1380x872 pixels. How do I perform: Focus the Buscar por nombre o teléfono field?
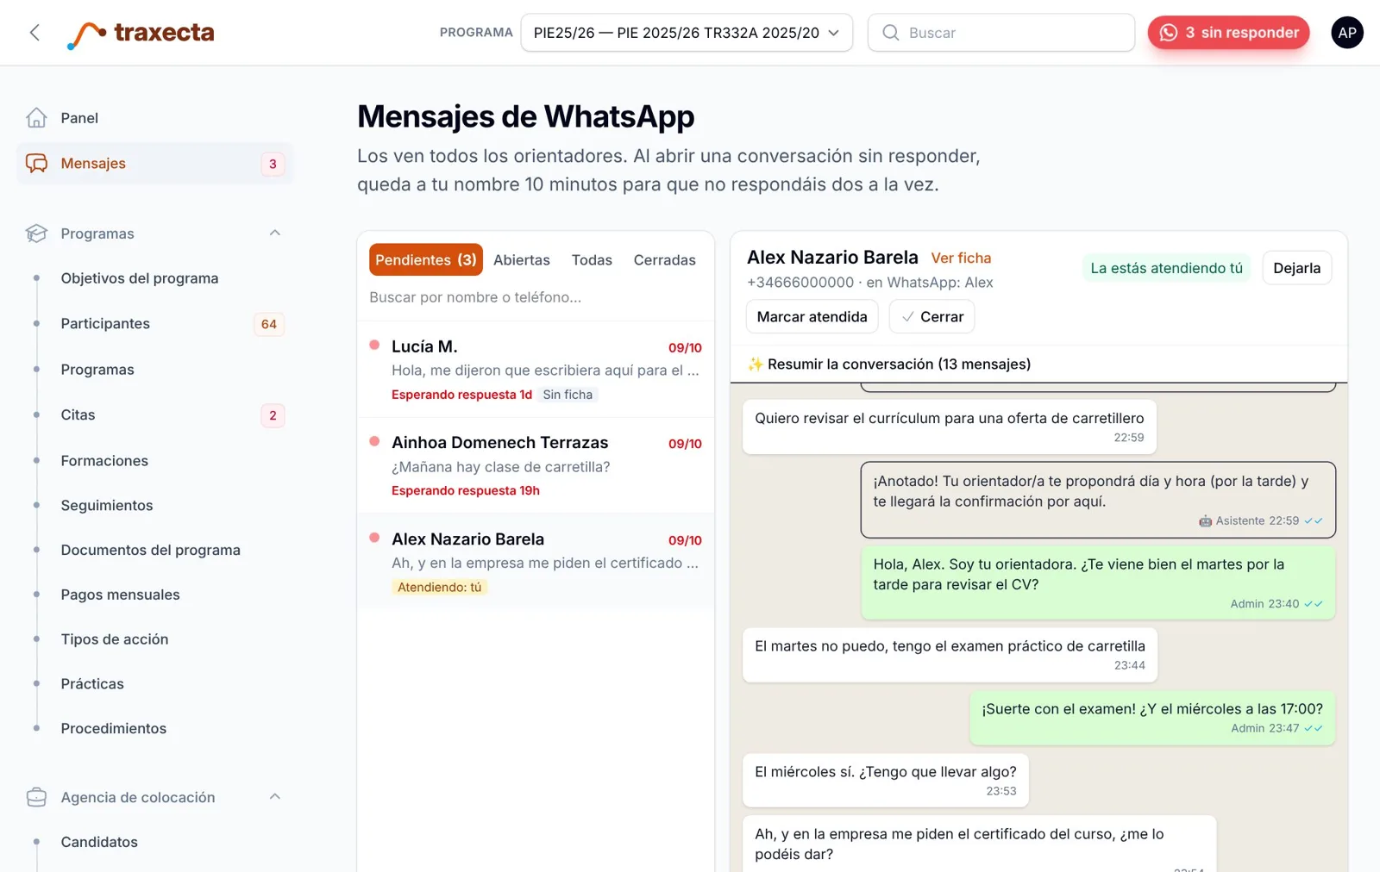tap(535, 297)
